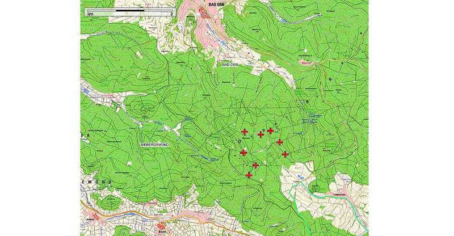Click the lone left-side red cross in the middle row
The height and width of the screenshot is (236, 454).
[243, 152]
